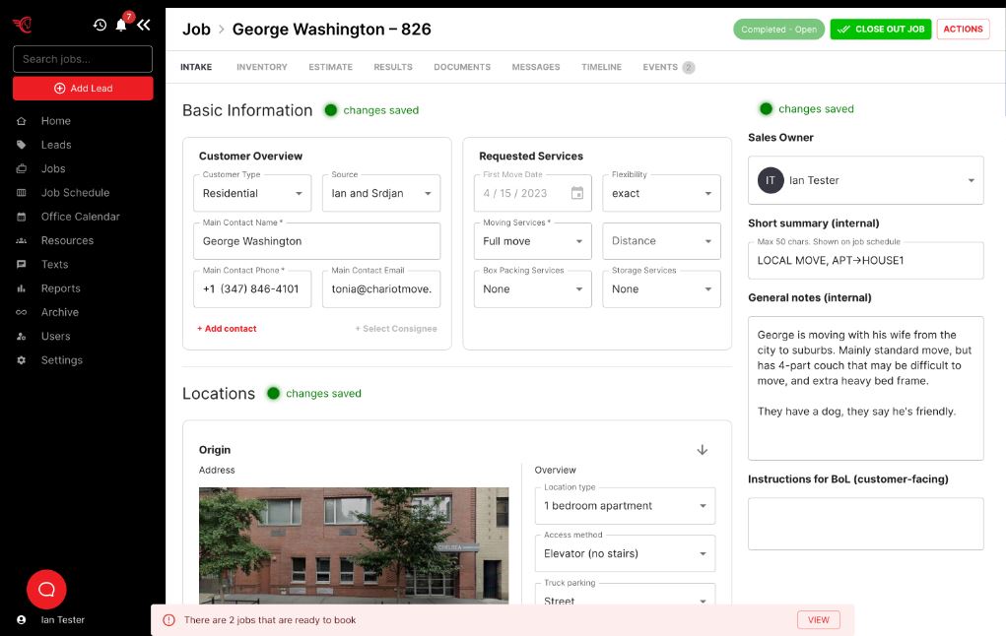Focus the Search jobs field
Image resolution: width=1006 pixels, height=636 pixels.
(x=83, y=59)
